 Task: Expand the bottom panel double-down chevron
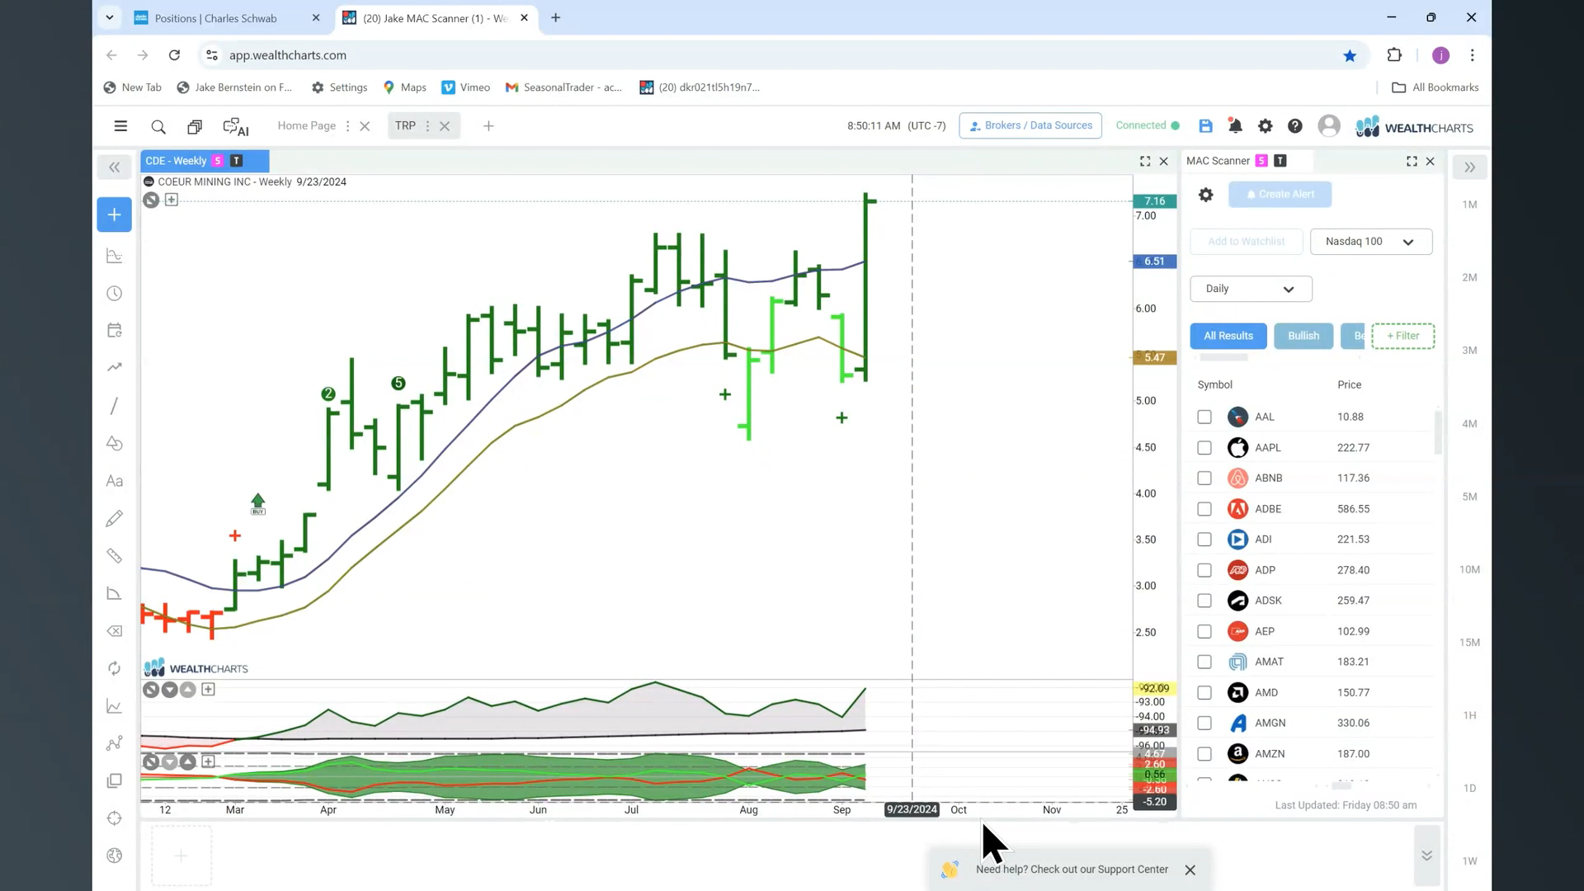(1426, 856)
